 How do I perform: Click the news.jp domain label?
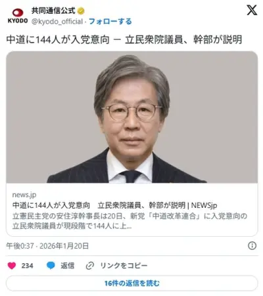coord(24,195)
